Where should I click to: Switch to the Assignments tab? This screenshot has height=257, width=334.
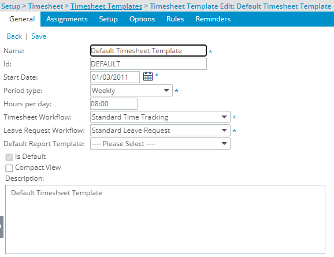click(67, 19)
